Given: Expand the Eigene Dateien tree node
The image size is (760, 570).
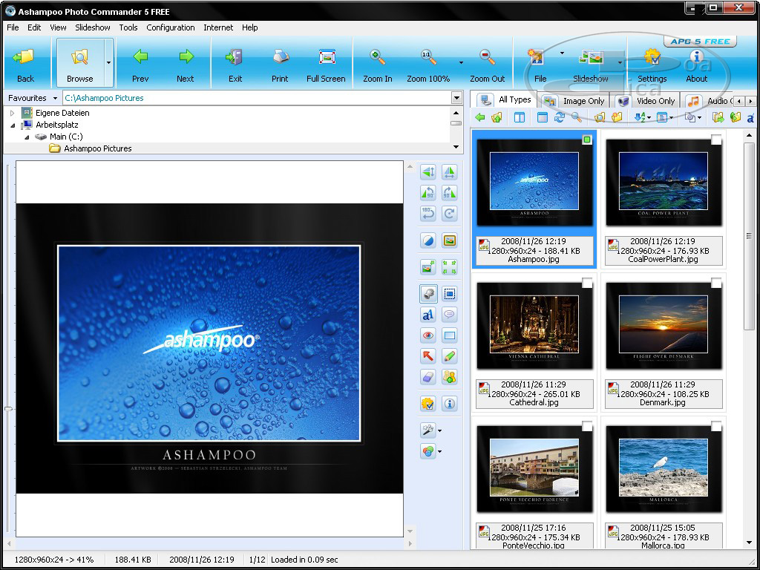Looking at the screenshot, I should coord(12,113).
